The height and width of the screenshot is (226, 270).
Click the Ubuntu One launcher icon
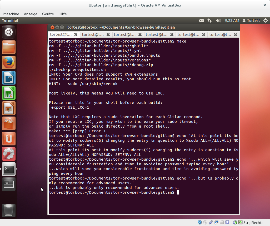coord(9,139)
